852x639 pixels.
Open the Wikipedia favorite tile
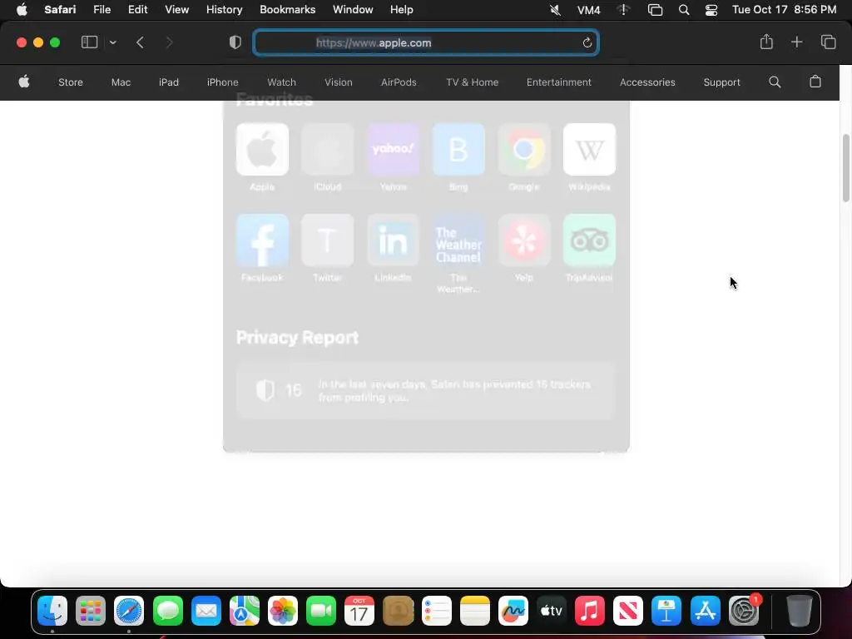590,150
